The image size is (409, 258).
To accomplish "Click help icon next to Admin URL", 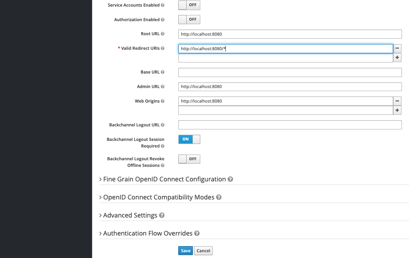I will pyautogui.click(x=163, y=87).
